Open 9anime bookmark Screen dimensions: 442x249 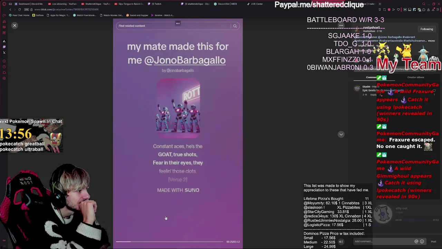coord(163,15)
